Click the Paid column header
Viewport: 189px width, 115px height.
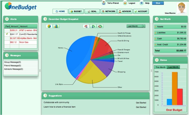(x=8, y=26)
